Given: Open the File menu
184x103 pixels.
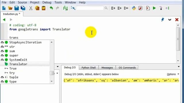Looking at the screenshot, I should click(4, 2).
